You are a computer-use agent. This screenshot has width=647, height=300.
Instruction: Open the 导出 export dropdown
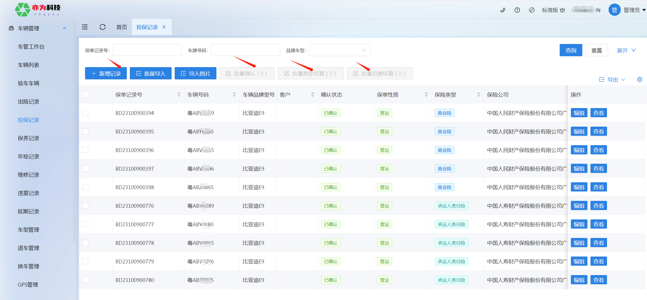[612, 80]
